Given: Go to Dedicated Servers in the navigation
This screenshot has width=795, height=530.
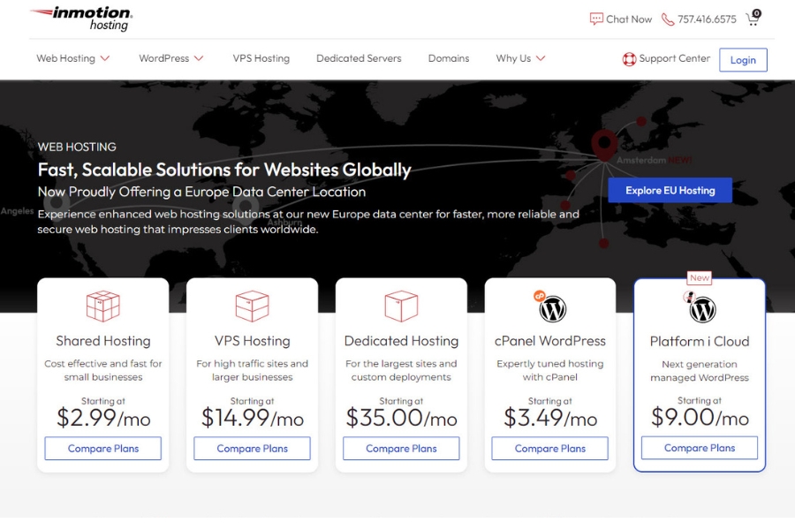Looking at the screenshot, I should (359, 58).
